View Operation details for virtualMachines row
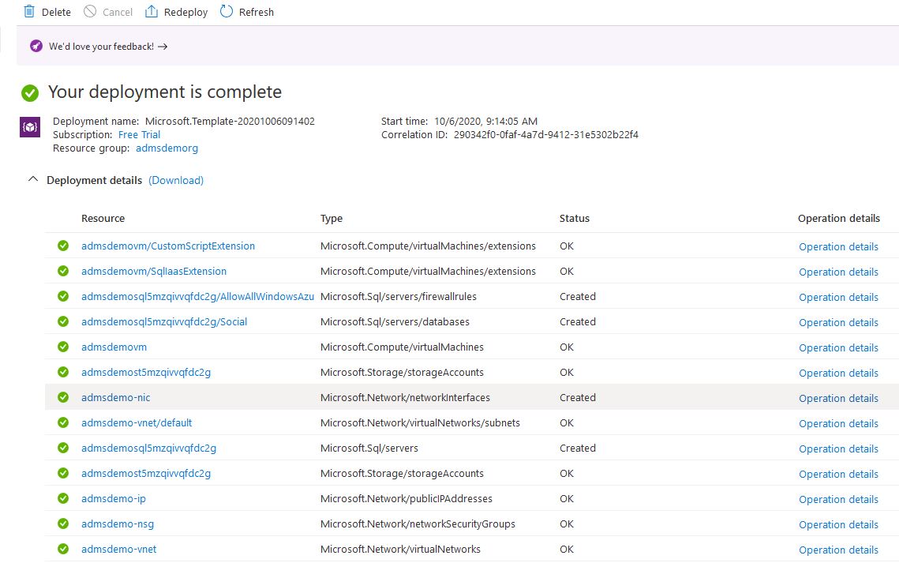This screenshot has height=578, width=899. click(x=838, y=347)
